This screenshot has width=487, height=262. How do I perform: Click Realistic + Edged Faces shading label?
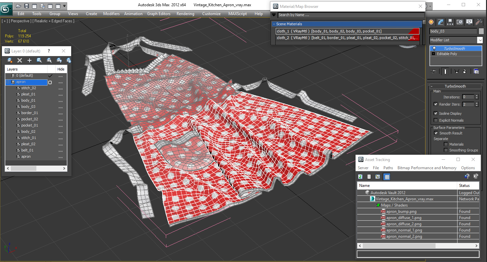pos(54,21)
